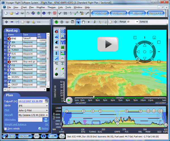Screen dimensions: 170x141
Task: Click the zoom out magnifier icon
Action: [105, 22]
